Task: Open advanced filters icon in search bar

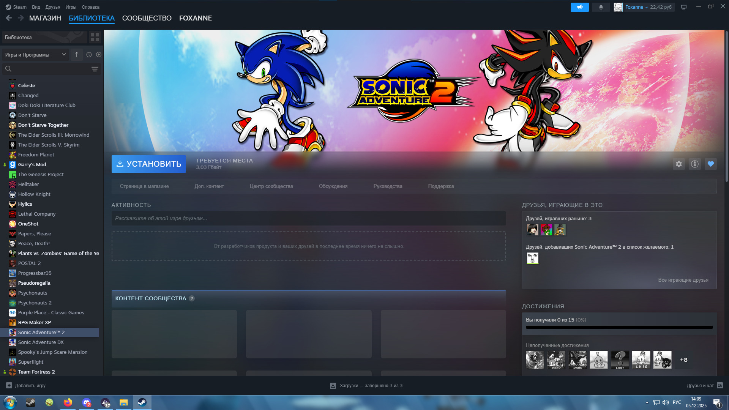Action: tap(95, 69)
